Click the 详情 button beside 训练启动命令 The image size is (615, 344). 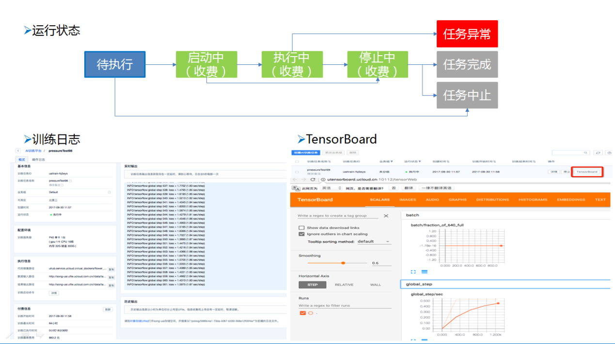(x=54, y=293)
